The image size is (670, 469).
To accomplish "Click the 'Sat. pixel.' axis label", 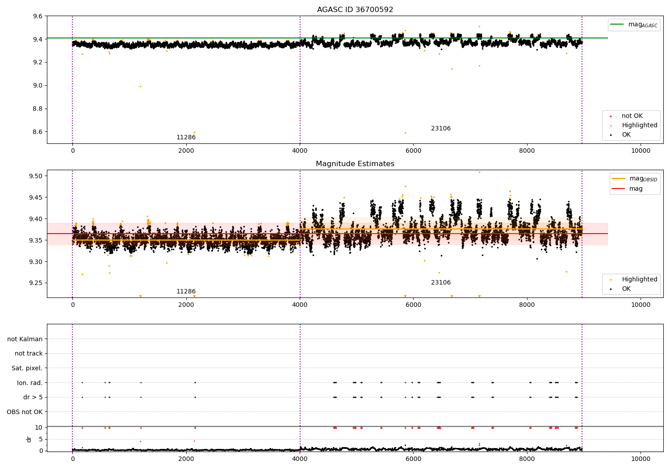I will 27,368.
